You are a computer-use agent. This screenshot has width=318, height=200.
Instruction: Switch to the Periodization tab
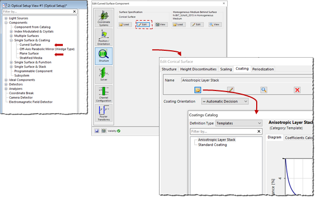263,69
